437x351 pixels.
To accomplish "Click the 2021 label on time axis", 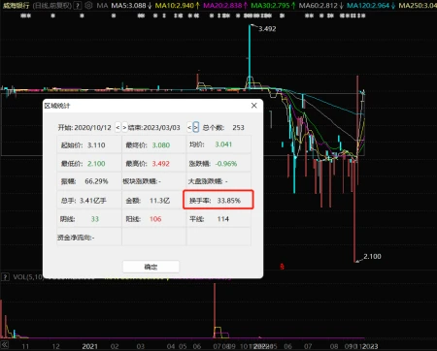I will pyautogui.click(x=89, y=346).
